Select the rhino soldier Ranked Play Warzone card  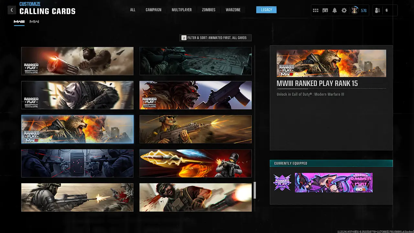pos(77,95)
